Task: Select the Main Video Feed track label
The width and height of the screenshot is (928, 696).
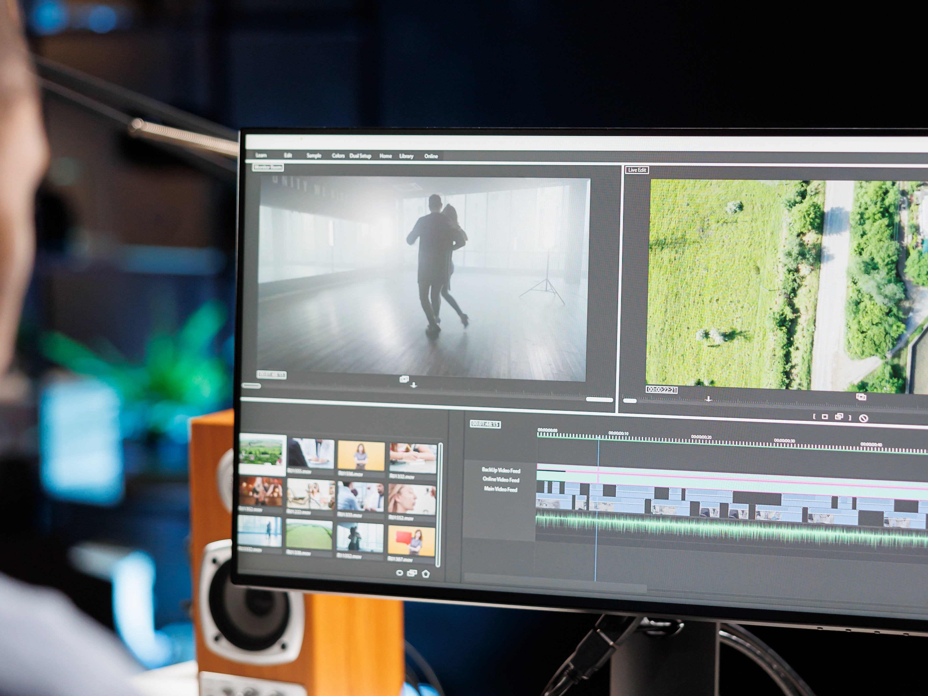Action: pos(500,489)
